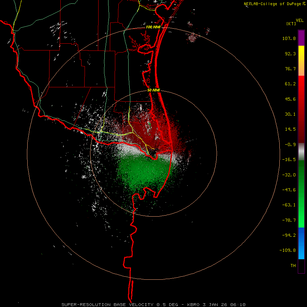Screen dimensions: 307x307
Task: Click the -63.1 scale value
Action: (289, 205)
